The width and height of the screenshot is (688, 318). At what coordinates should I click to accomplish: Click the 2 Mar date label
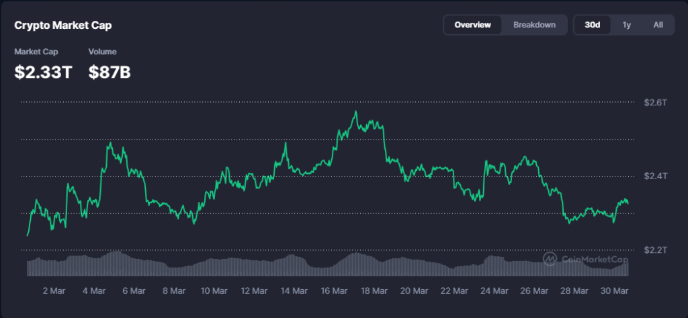[x=54, y=290]
